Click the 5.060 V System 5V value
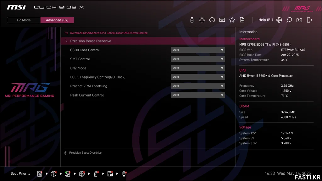The height and width of the screenshot is (181, 322). coord(286,138)
